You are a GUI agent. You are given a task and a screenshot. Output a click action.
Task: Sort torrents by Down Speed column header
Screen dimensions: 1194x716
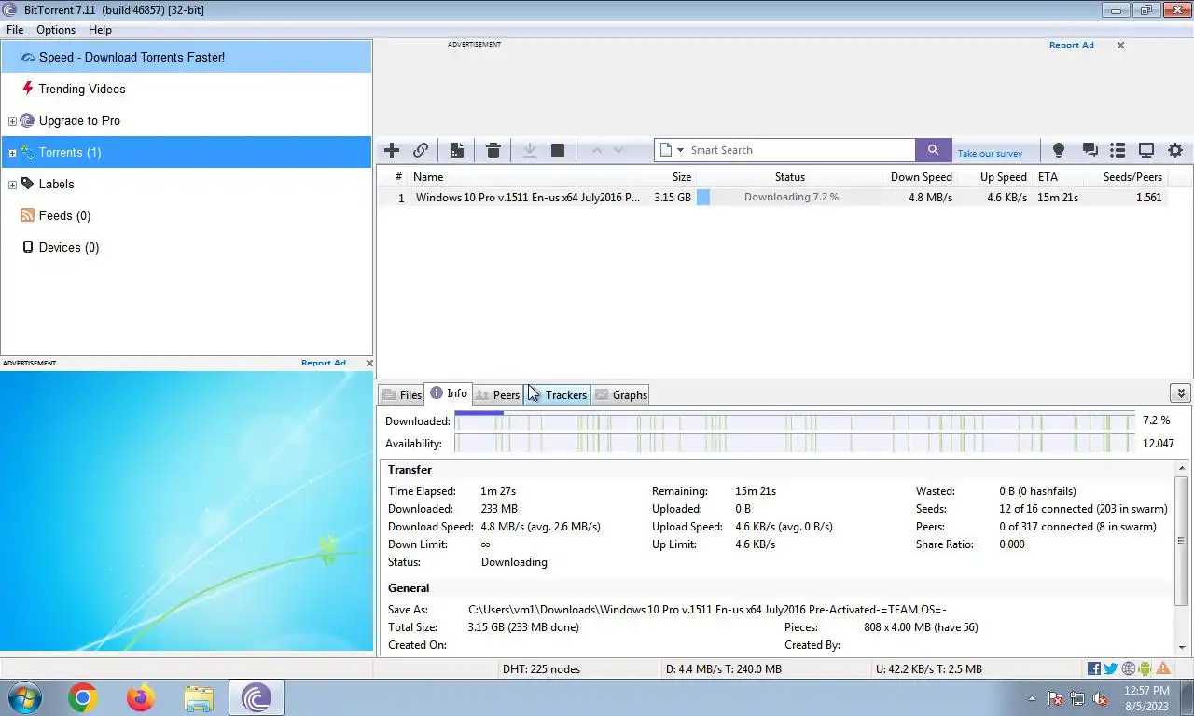coord(920,177)
